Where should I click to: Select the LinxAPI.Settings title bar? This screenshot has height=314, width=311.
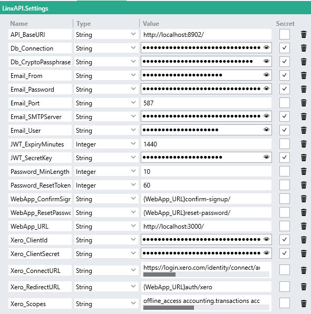click(x=155, y=8)
